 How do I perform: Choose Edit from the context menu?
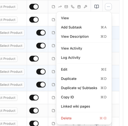click(84, 69)
